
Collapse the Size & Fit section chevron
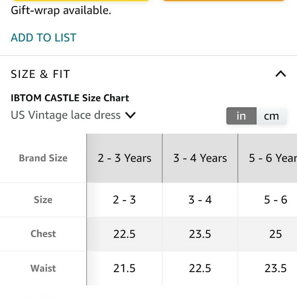[280, 74]
